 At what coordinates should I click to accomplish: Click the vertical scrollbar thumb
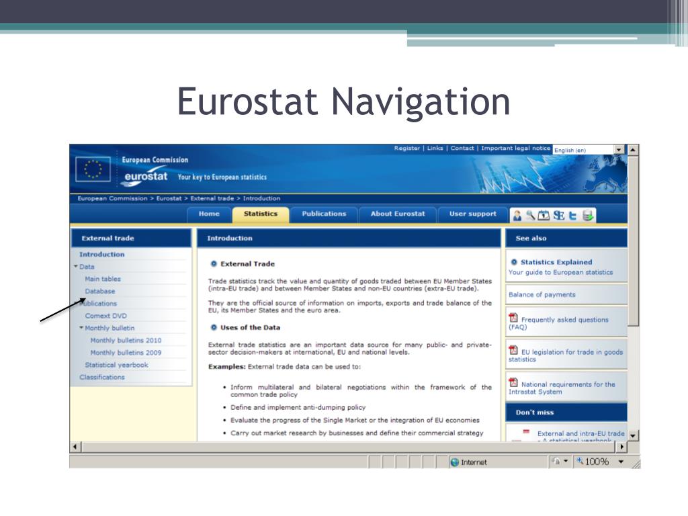[x=633, y=241]
